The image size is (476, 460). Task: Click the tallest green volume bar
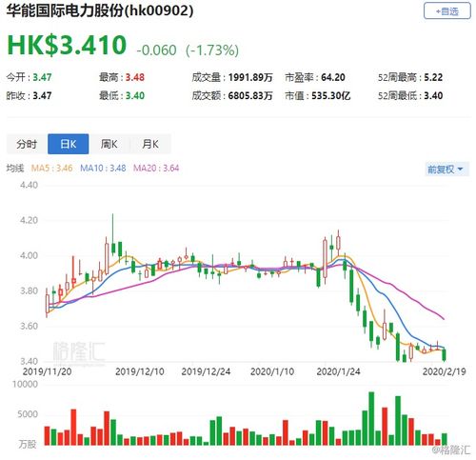tap(371, 418)
